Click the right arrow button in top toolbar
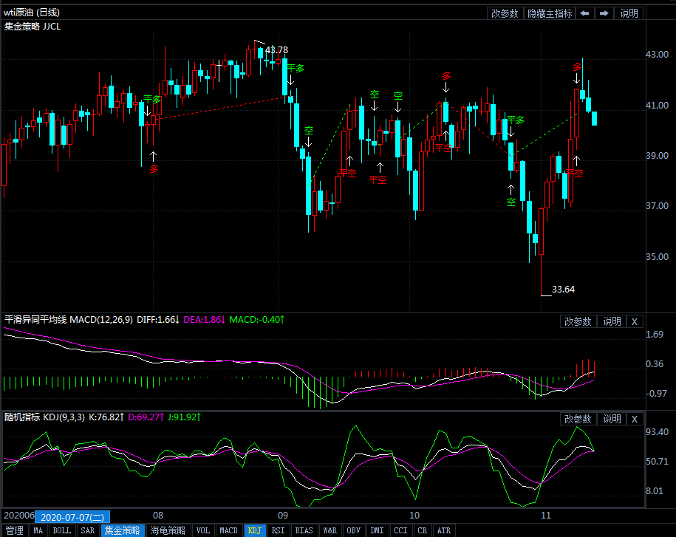 point(604,13)
